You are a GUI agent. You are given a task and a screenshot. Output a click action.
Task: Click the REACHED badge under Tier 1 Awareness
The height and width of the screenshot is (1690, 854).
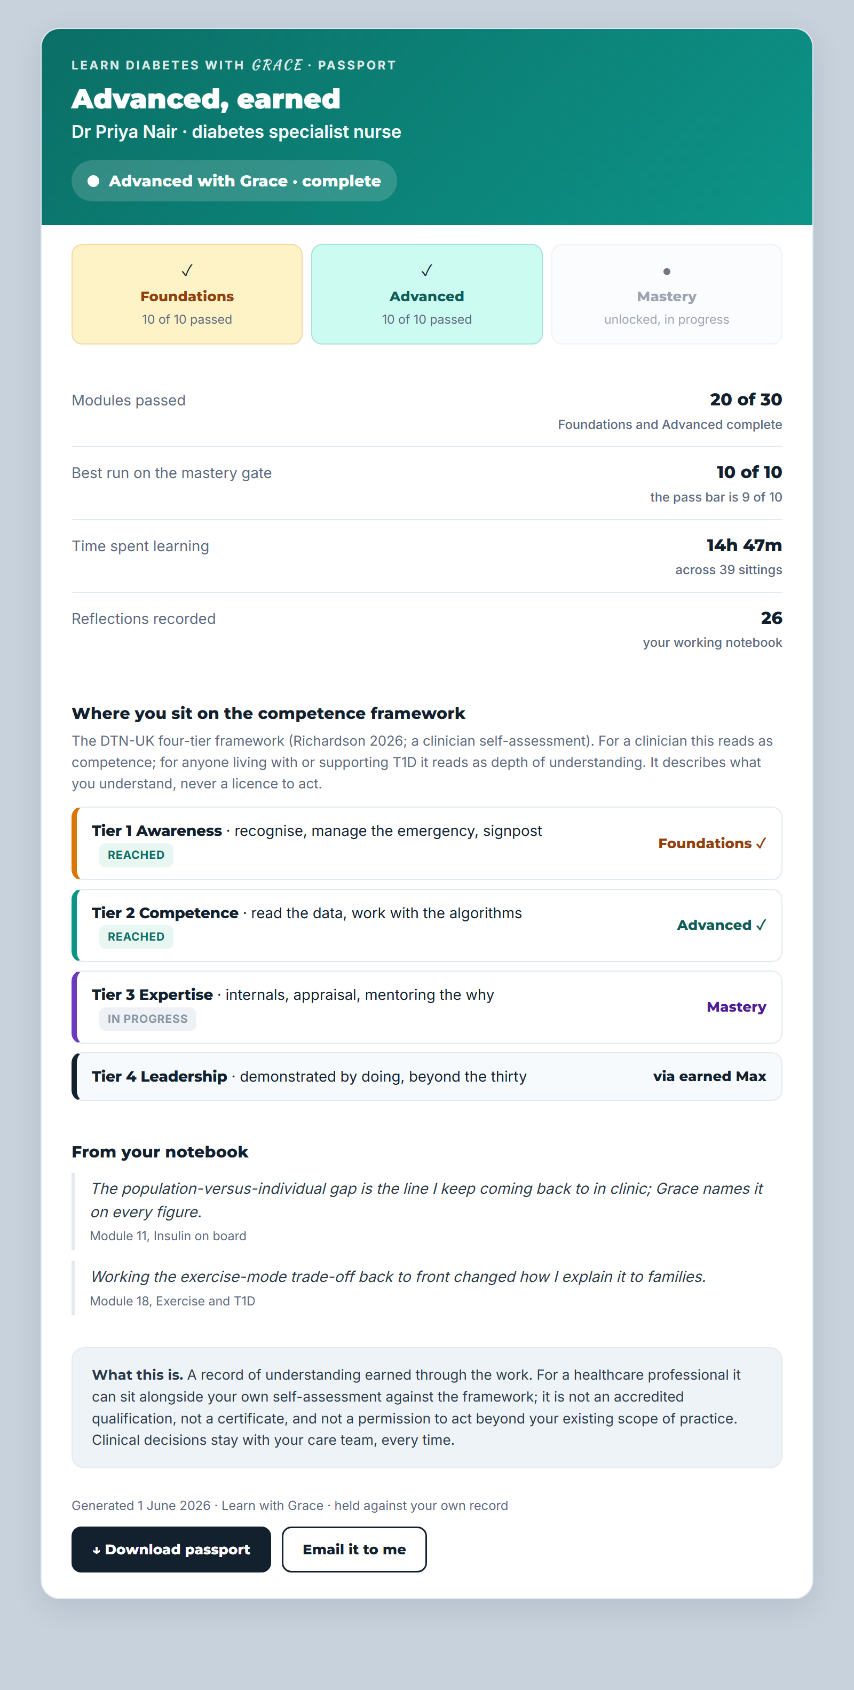[x=136, y=855]
